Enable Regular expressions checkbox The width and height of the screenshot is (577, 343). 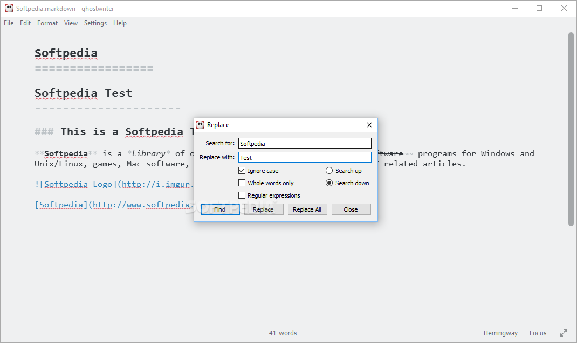point(242,195)
